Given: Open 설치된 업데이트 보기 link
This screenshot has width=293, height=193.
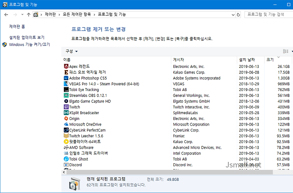Looking at the screenshot, I should (x=27, y=37).
